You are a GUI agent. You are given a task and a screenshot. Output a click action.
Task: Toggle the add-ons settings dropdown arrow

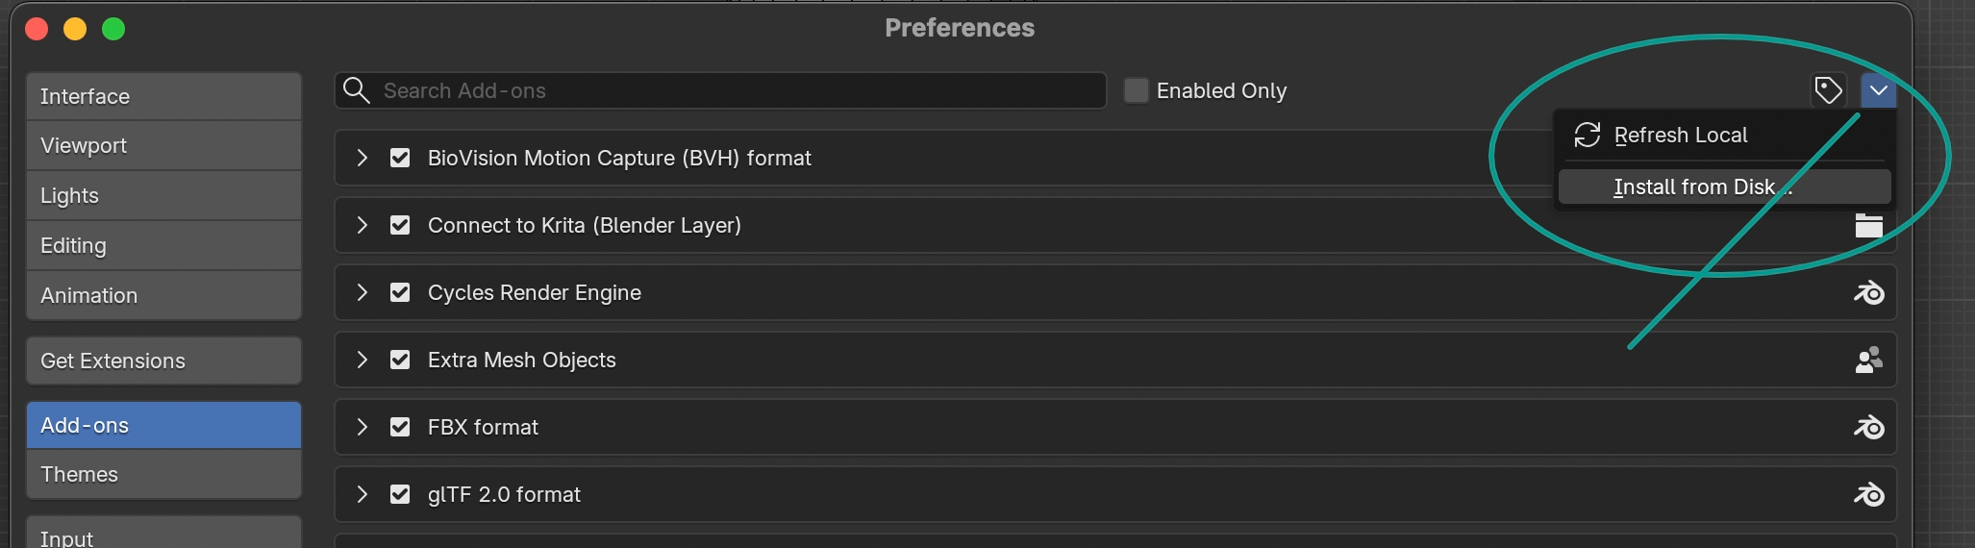tap(1878, 90)
